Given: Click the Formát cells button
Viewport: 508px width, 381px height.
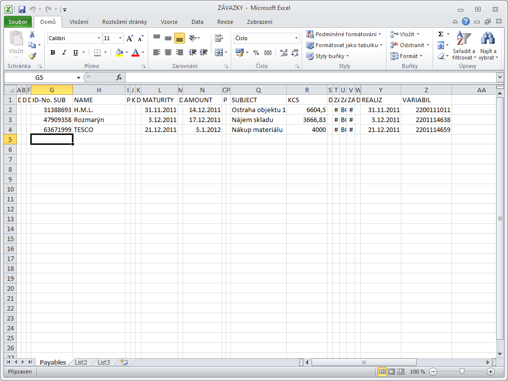Looking at the screenshot, I should tap(407, 56).
